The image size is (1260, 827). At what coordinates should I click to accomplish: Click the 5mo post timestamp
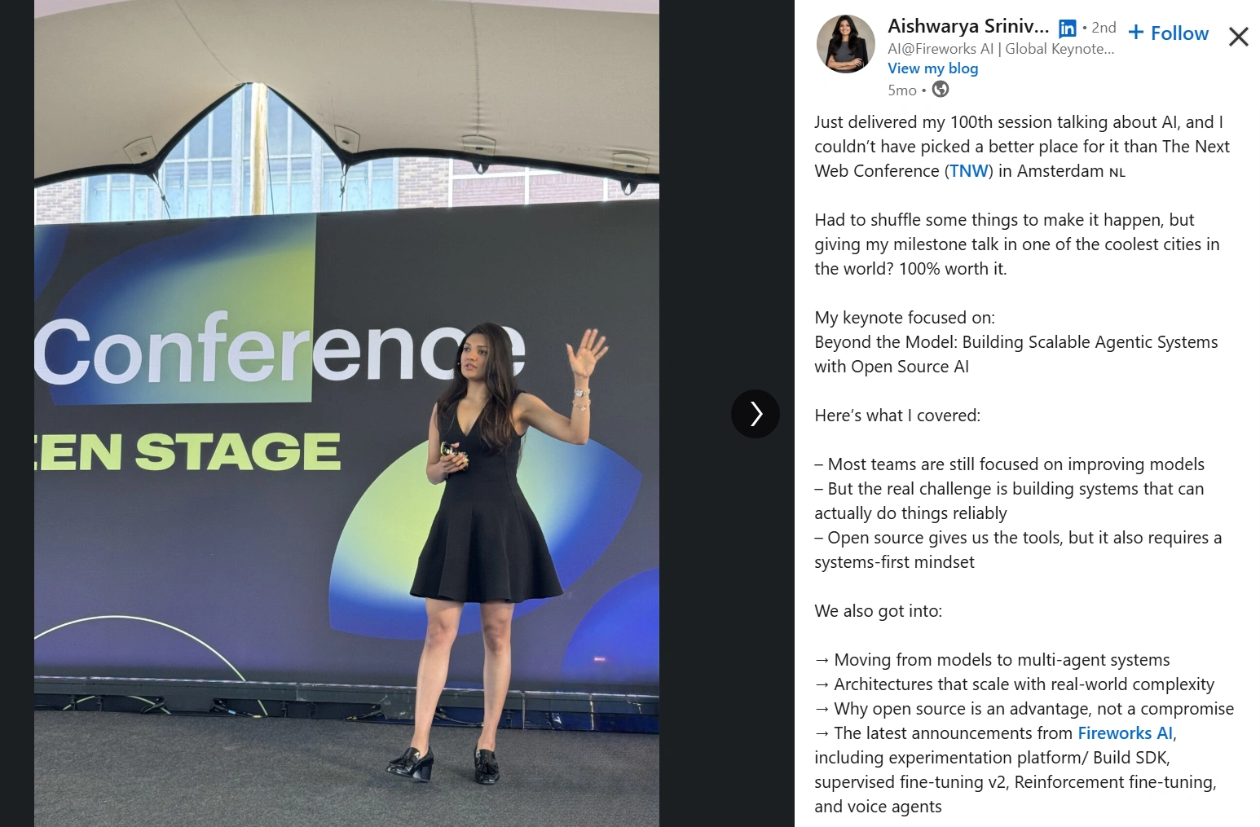[x=901, y=90]
